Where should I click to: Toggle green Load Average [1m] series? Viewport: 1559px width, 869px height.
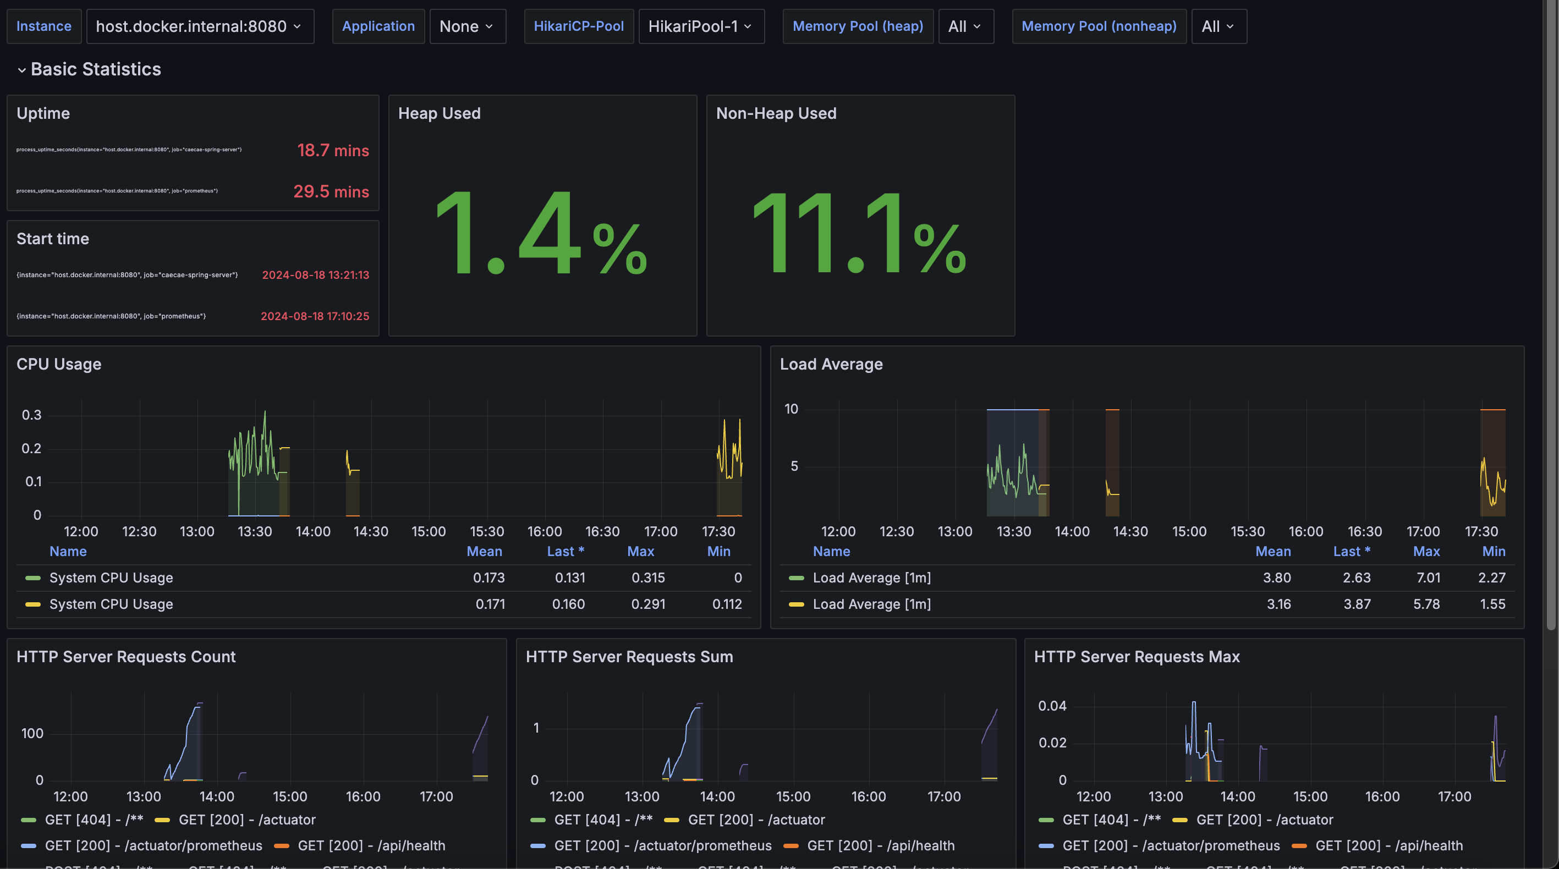(x=871, y=578)
